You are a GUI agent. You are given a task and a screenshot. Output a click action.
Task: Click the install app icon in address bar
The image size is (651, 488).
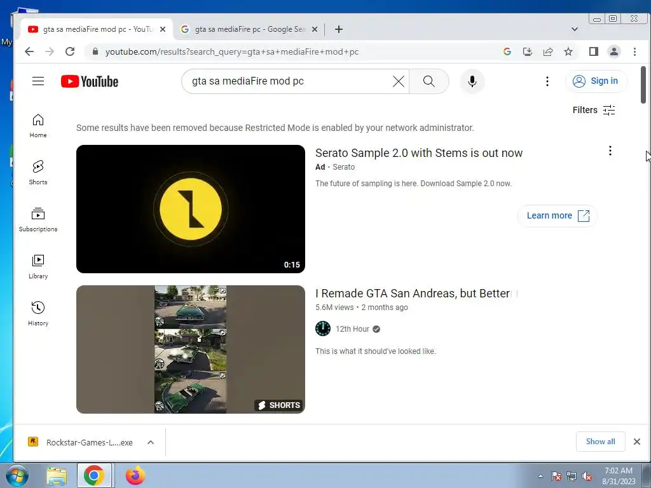527,51
